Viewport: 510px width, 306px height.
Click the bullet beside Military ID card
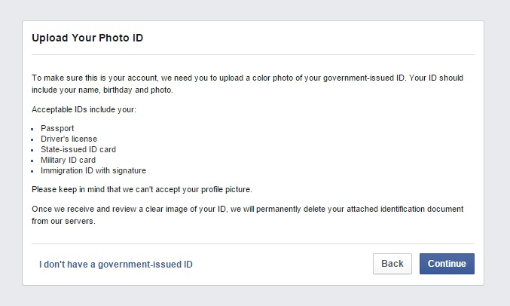tap(34, 161)
